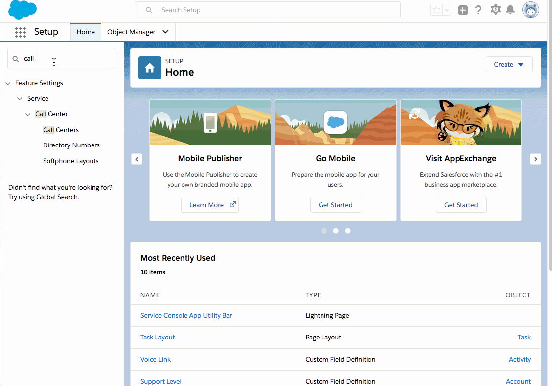552x386 pixels.
Task: Open the help question mark icon
Action: click(x=478, y=10)
